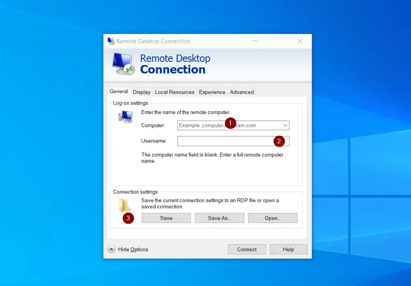Viewport: 411px width, 286px height.
Task: Click the blue arrow icon beside Hide Options
Action: click(111, 249)
